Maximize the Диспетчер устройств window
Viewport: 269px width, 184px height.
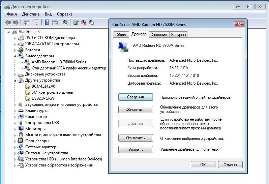(x=249, y=6)
